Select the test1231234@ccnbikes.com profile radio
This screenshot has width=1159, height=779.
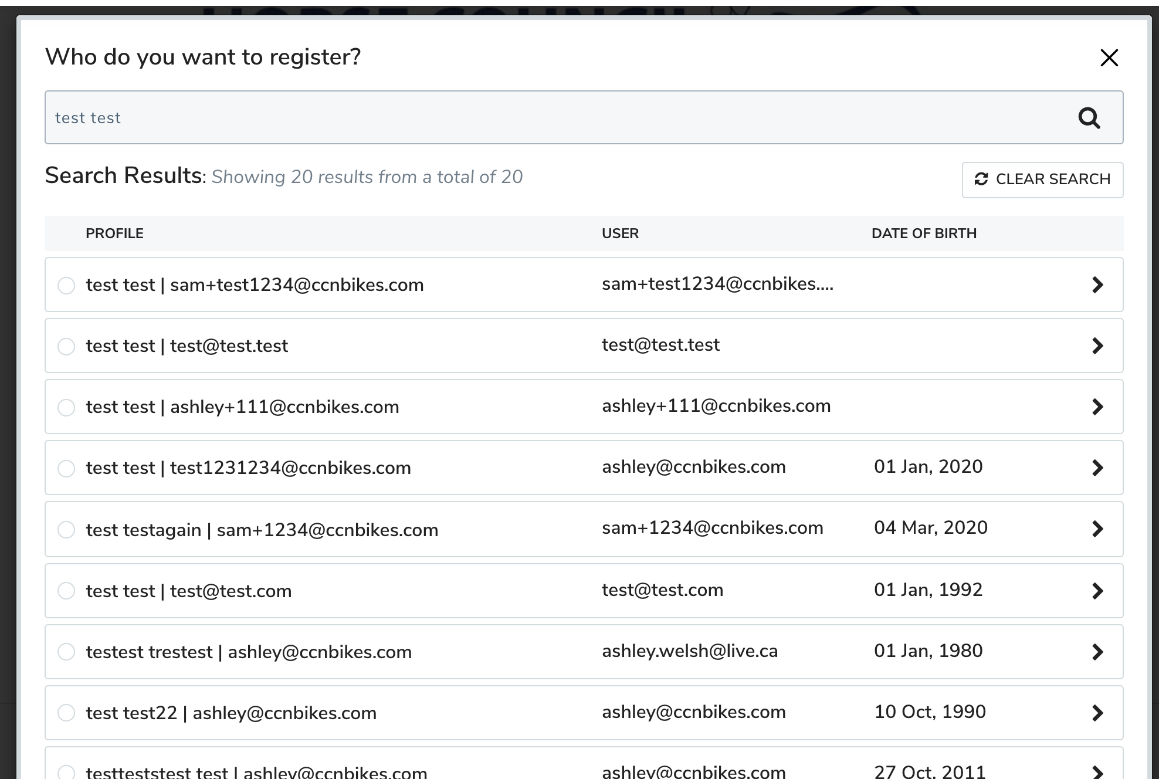tap(66, 469)
